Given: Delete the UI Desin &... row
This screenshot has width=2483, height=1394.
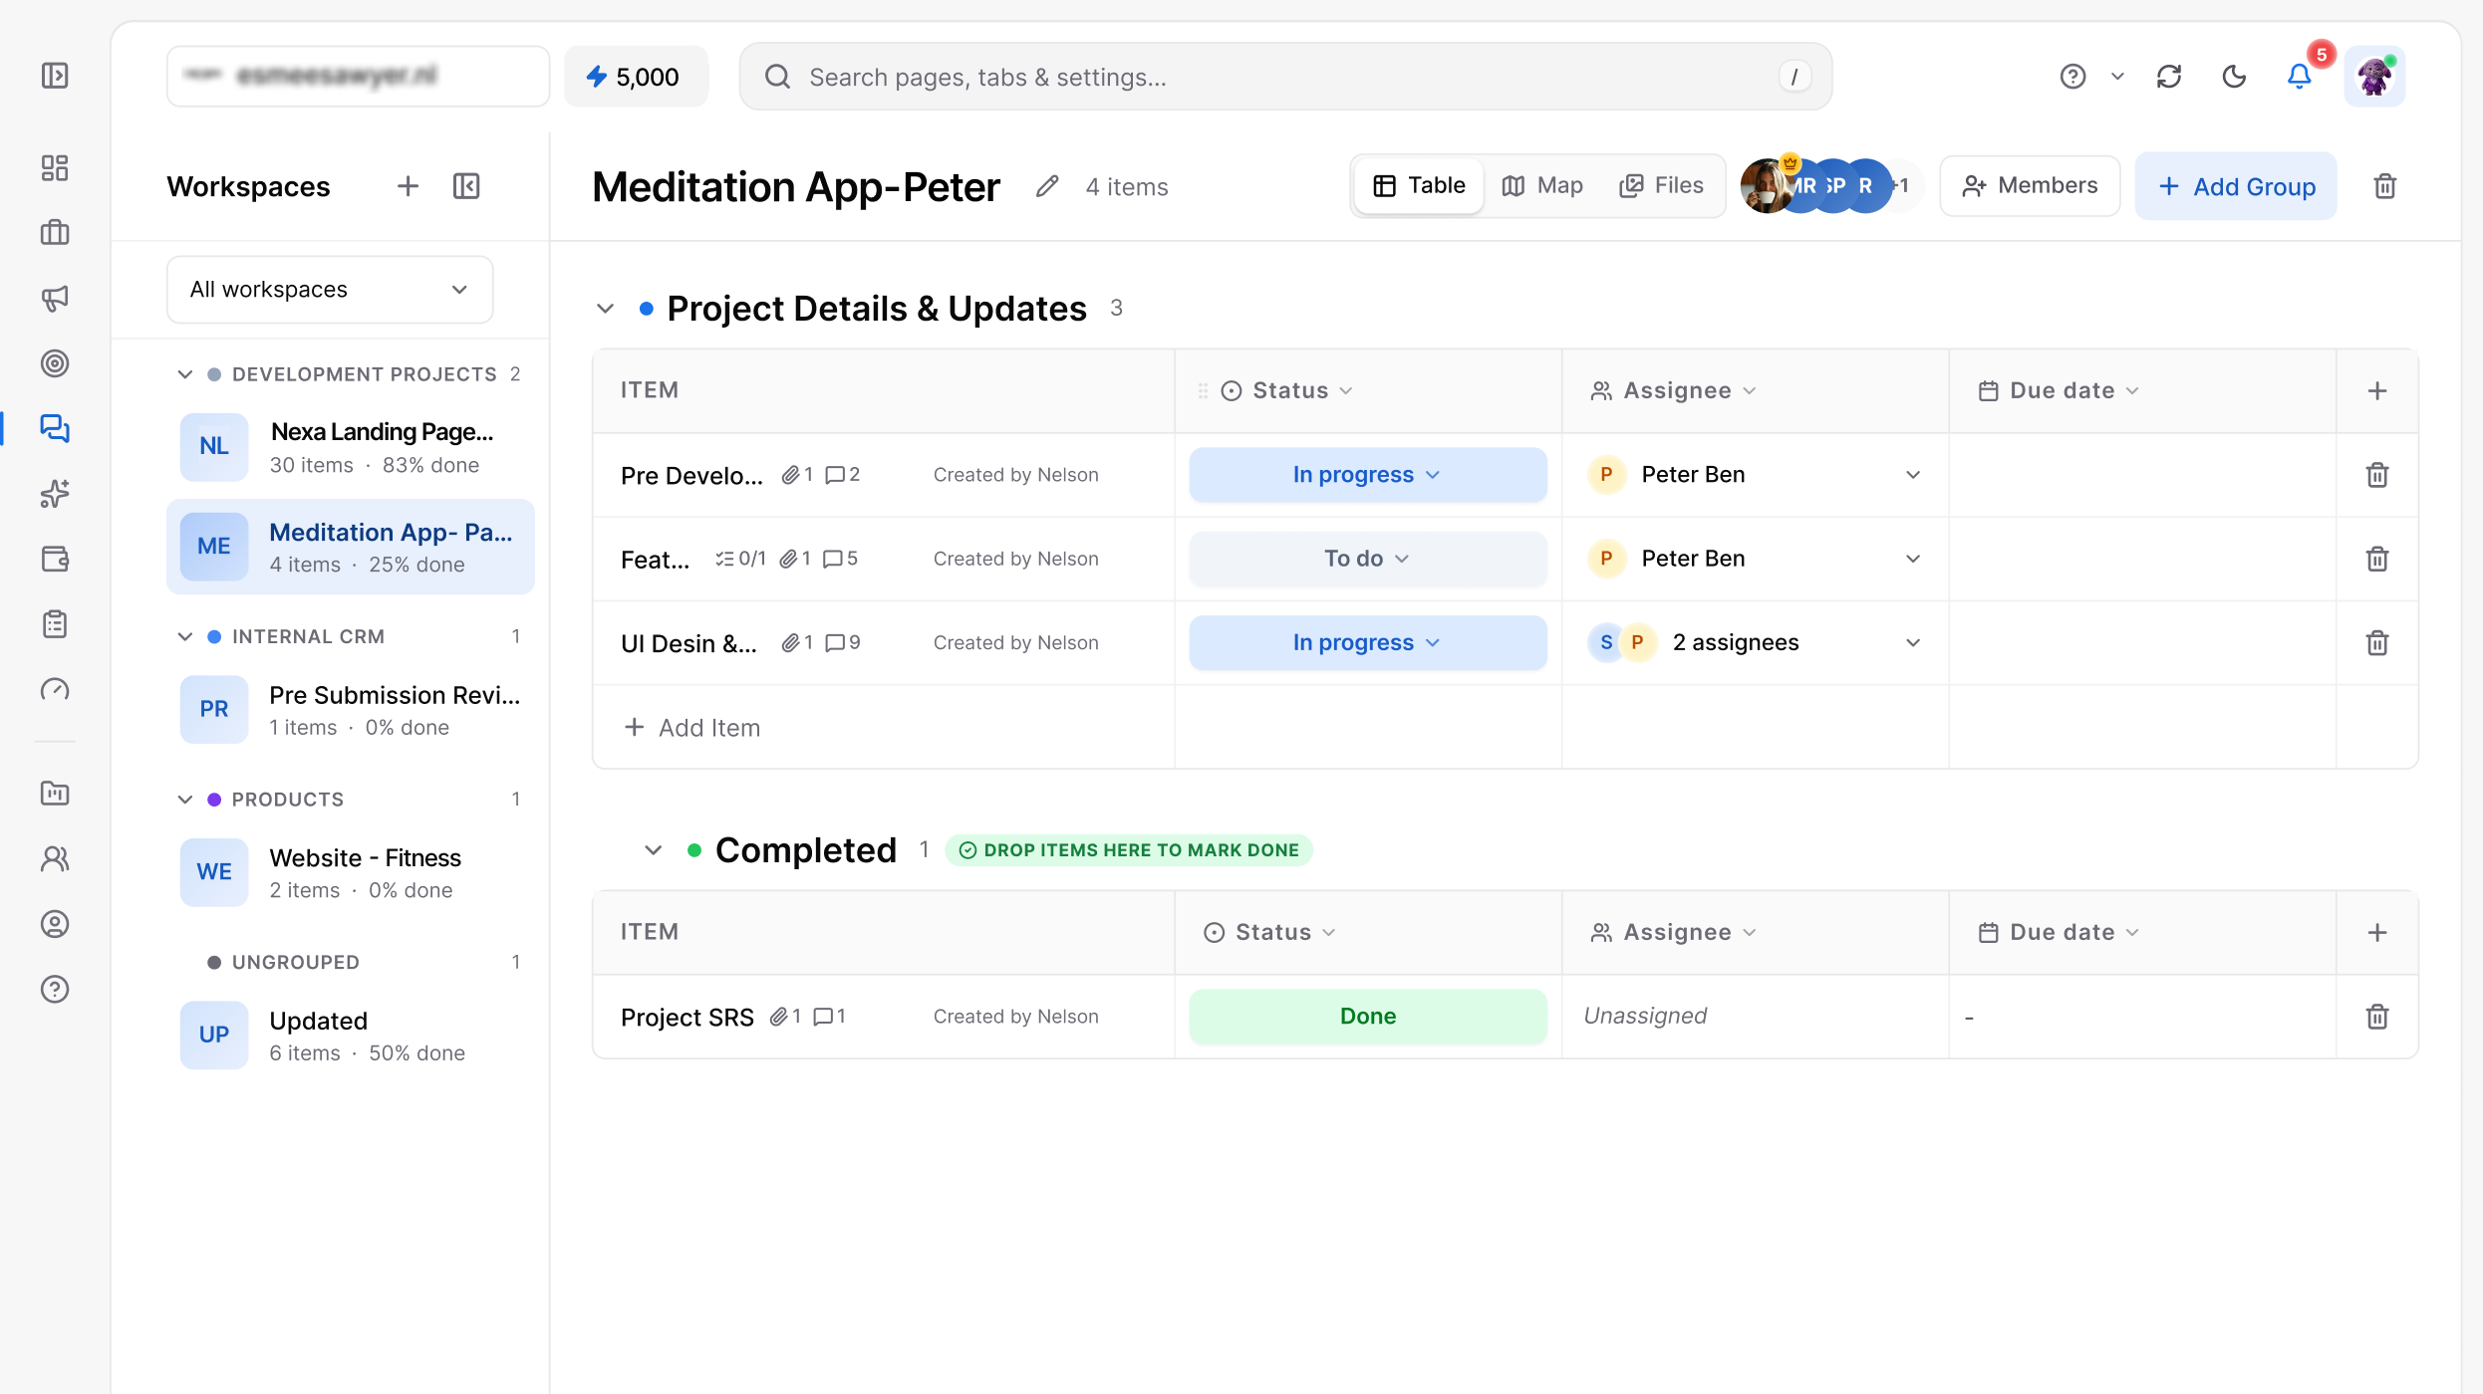Looking at the screenshot, I should 2377,643.
